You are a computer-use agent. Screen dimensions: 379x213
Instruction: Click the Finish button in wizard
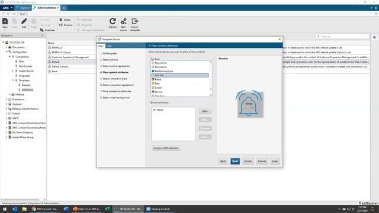[x=248, y=161]
